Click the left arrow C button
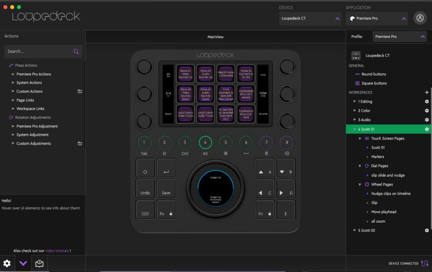Screen dimensions: 432x272 265,189
